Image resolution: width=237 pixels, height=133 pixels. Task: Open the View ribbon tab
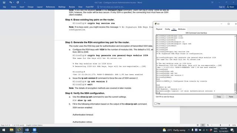[x=80, y=7]
